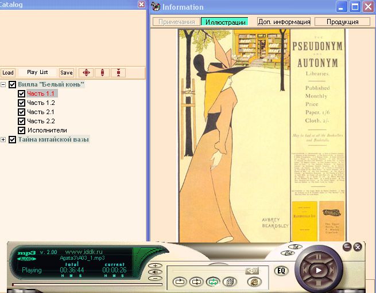Uncheck the Часть 2.1 checkbox
The width and height of the screenshot is (376, 293).
click(x=22, y=112)
